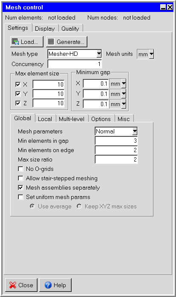Select the Settings tab
176x297 pixels.
pos(18,28)
